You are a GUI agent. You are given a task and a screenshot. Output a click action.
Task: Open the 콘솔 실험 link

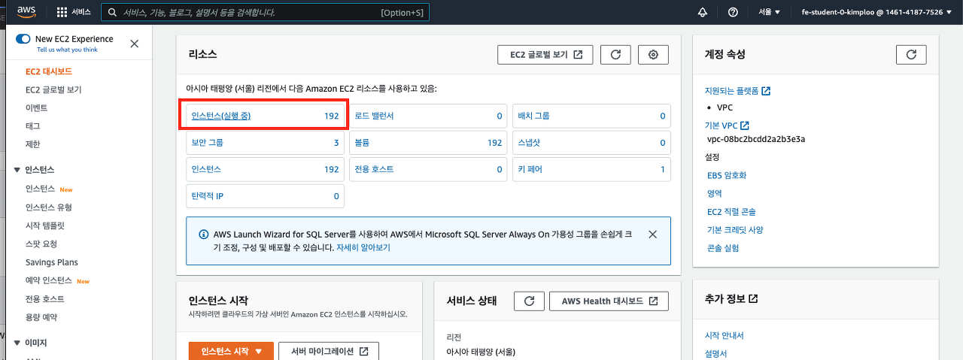[723, 248]
